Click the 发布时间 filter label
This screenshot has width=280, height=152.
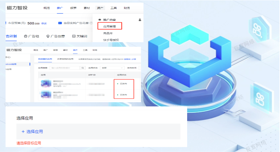(132, 68)
